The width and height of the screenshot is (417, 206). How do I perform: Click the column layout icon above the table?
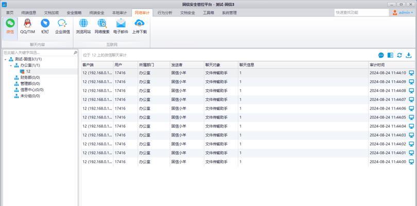(x=390, y=55)
